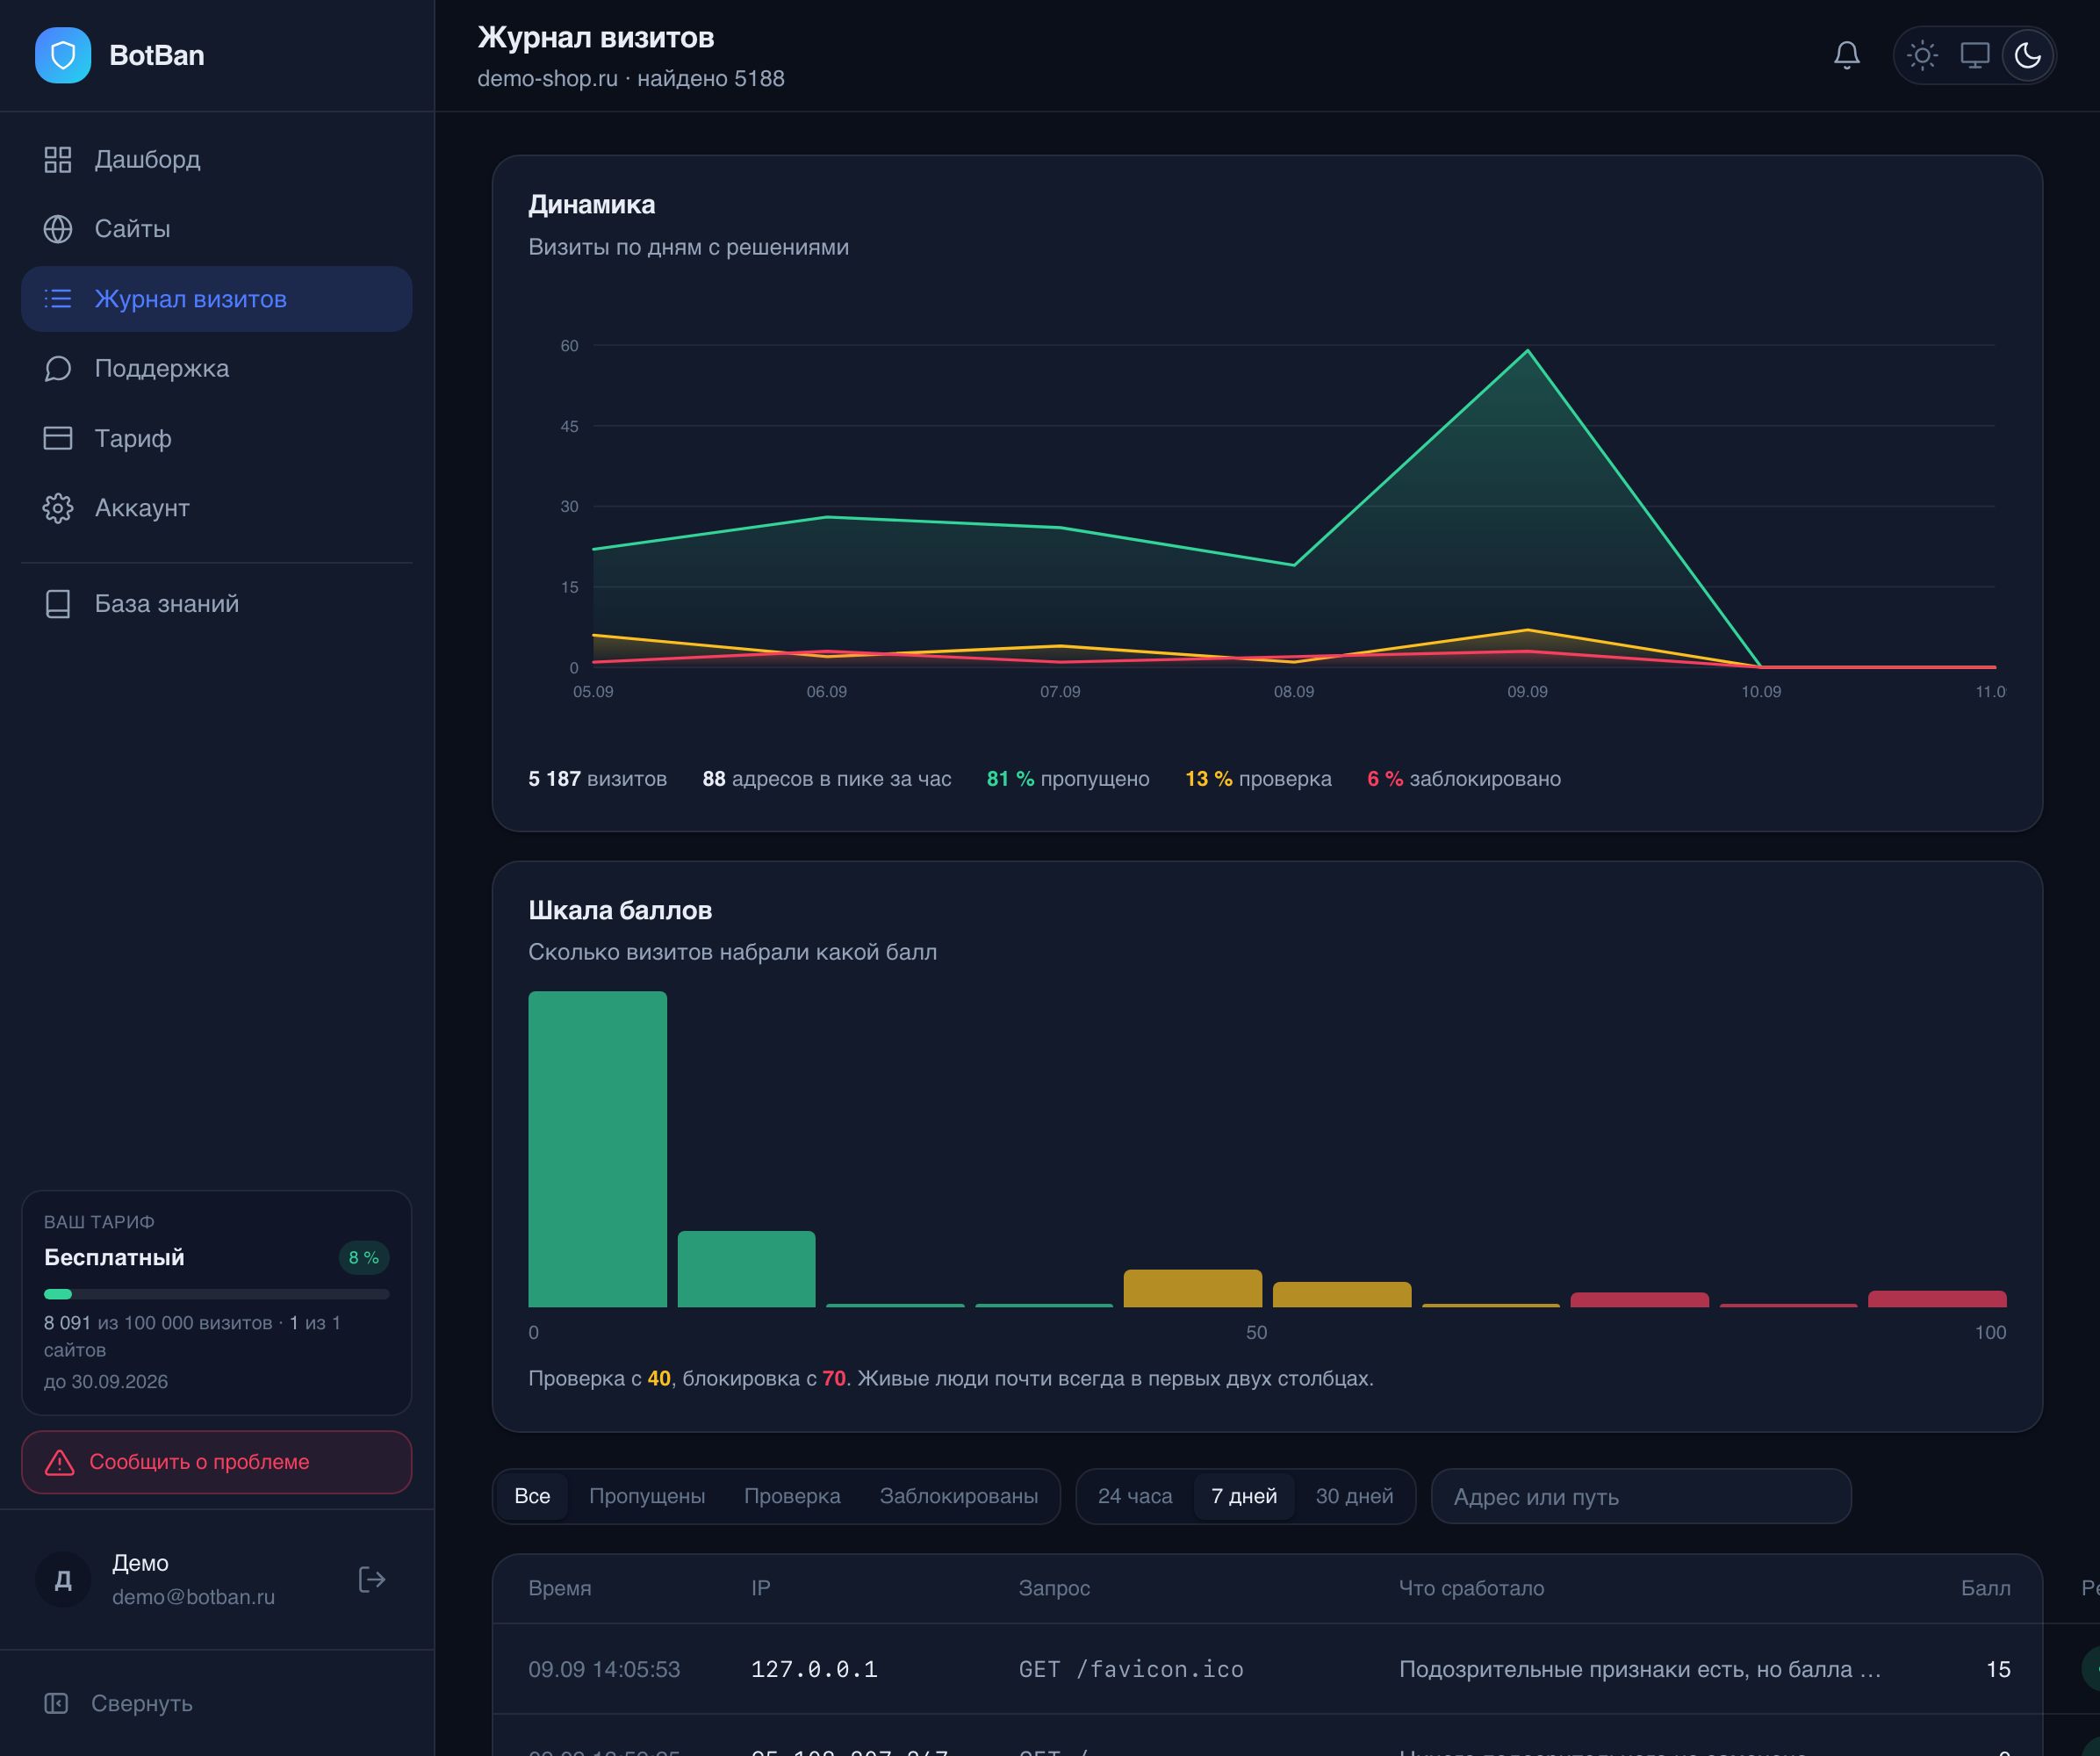Click the logout icon next to Демо
The height and width of the screenshot is (1756, 2100).
(x=372, y=1579)
